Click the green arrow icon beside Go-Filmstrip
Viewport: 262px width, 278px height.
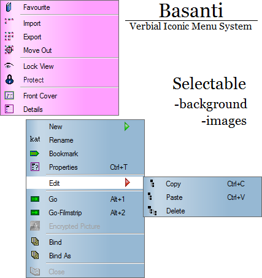(35, 212)
